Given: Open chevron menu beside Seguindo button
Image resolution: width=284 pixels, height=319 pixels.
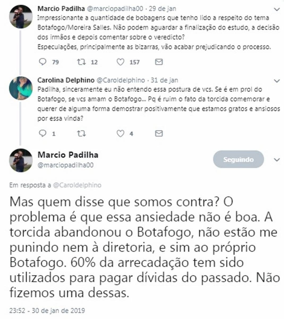Looking at the screenshot, I should click(x=277, y=160).
